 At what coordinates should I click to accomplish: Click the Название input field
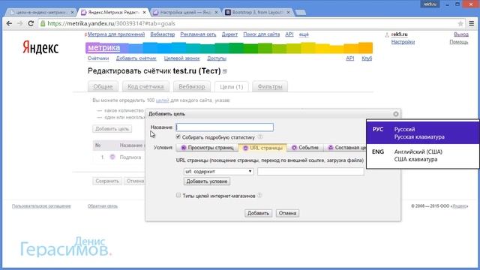225,127
